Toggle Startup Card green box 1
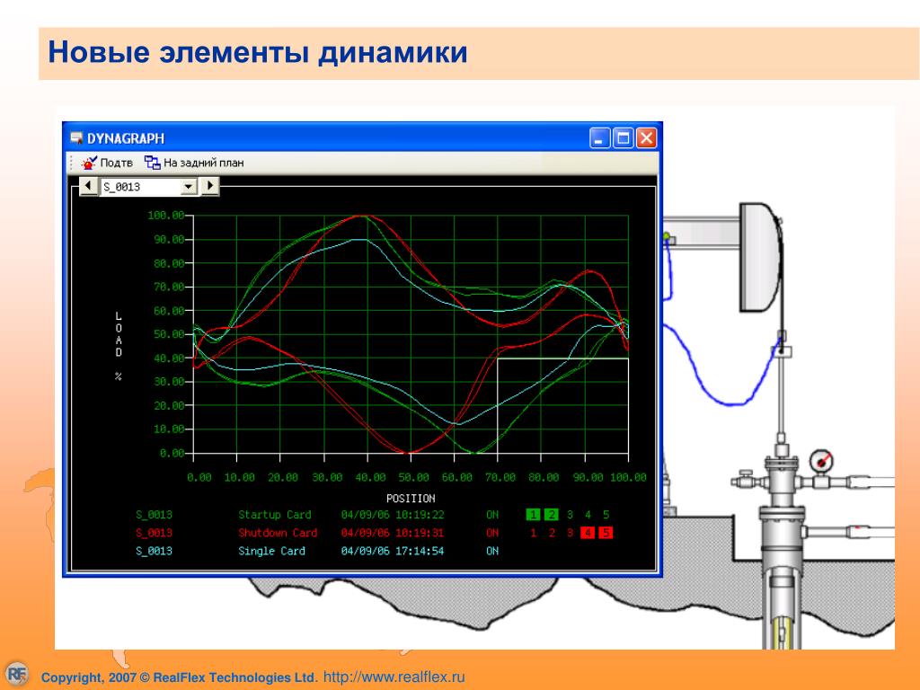 [x=533, y=515]
